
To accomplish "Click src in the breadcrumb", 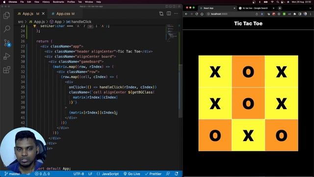I will click(x=21, y=22).
